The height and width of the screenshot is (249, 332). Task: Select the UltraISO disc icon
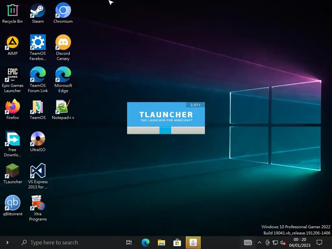[x=38, y=142]
